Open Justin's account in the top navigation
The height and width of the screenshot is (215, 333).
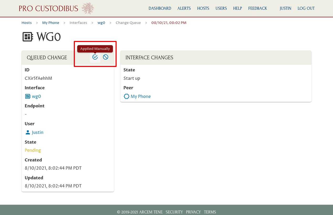(285, 8)
